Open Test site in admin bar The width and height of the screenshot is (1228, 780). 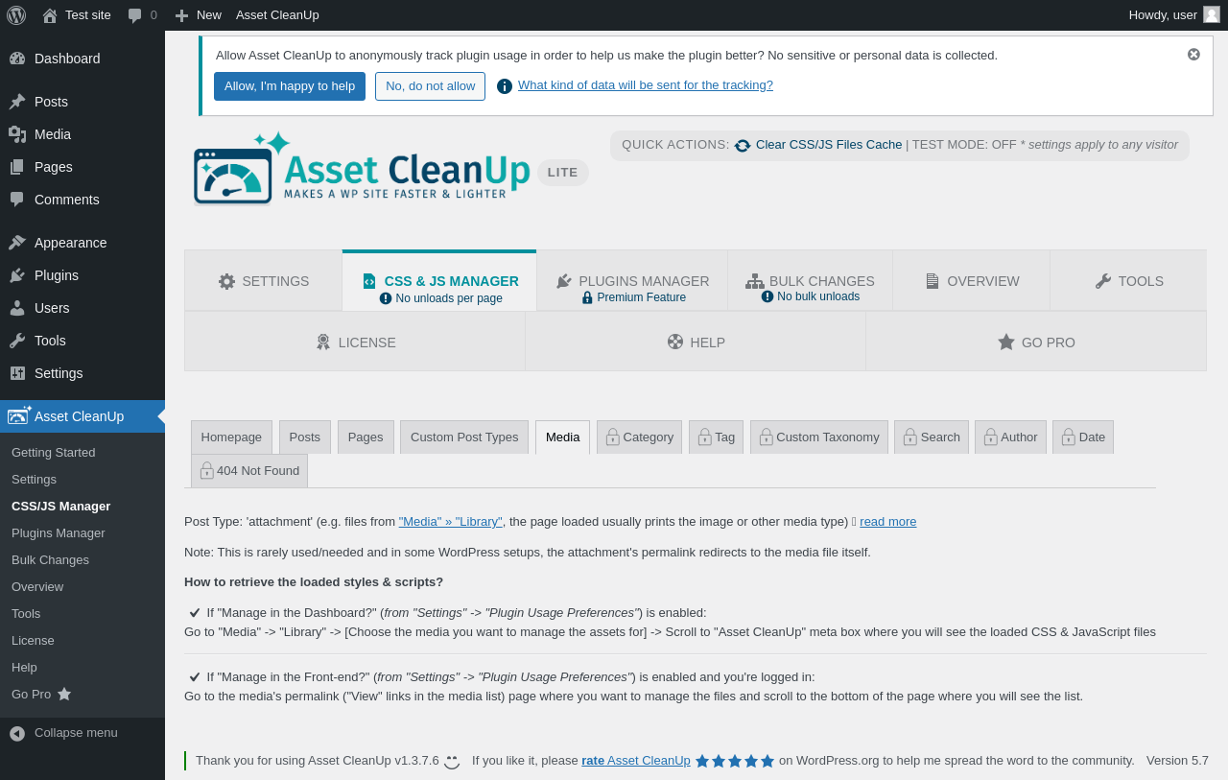point(77,14)
